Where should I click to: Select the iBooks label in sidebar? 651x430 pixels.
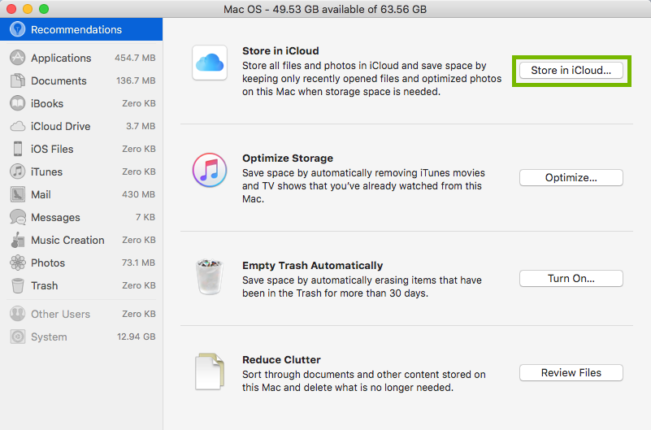click(47, 103)
